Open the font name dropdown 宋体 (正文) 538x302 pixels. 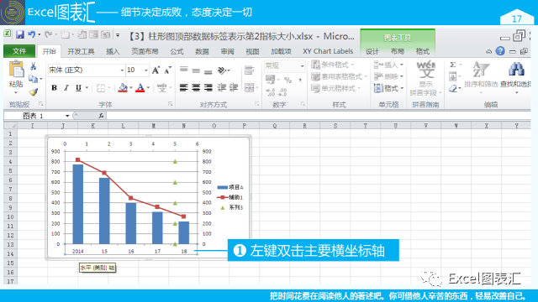[x=86, y=70]
